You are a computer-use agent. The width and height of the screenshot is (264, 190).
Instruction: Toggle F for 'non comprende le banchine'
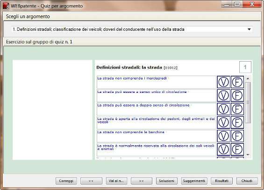click(x=237, y=136)
